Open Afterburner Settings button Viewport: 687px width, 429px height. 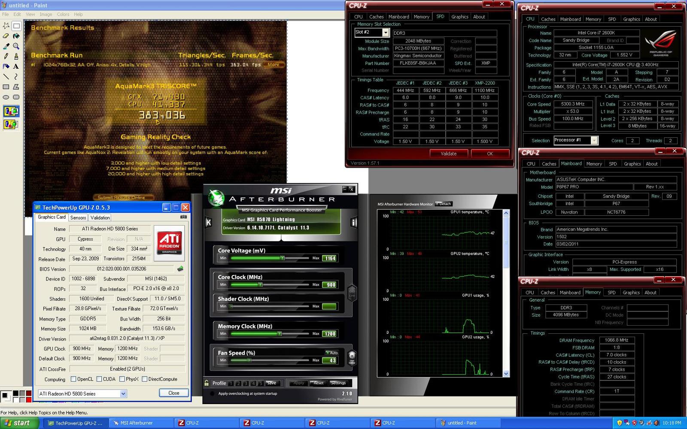[338, 383]
